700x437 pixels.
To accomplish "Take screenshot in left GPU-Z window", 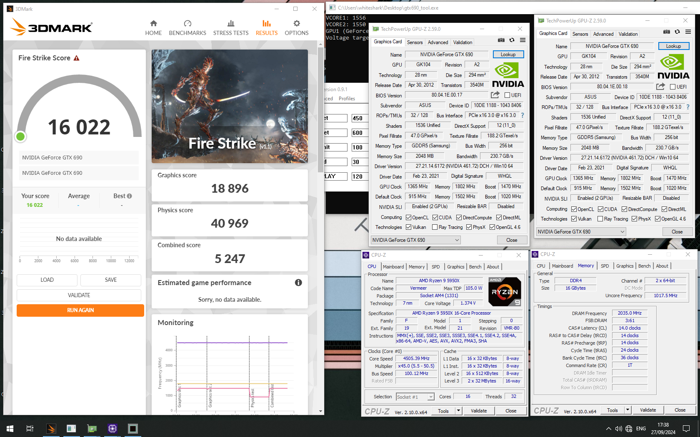I will pos(501,40).
